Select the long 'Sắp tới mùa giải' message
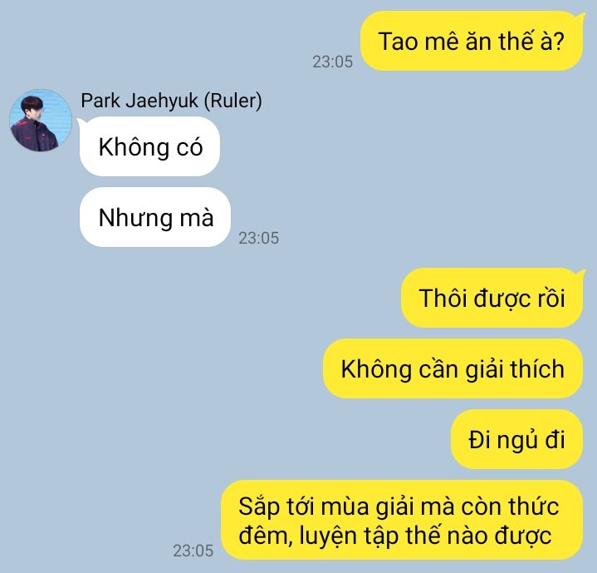Image resolution: width=597 pixels, height=573 pixels. click(x=402, y=520)
